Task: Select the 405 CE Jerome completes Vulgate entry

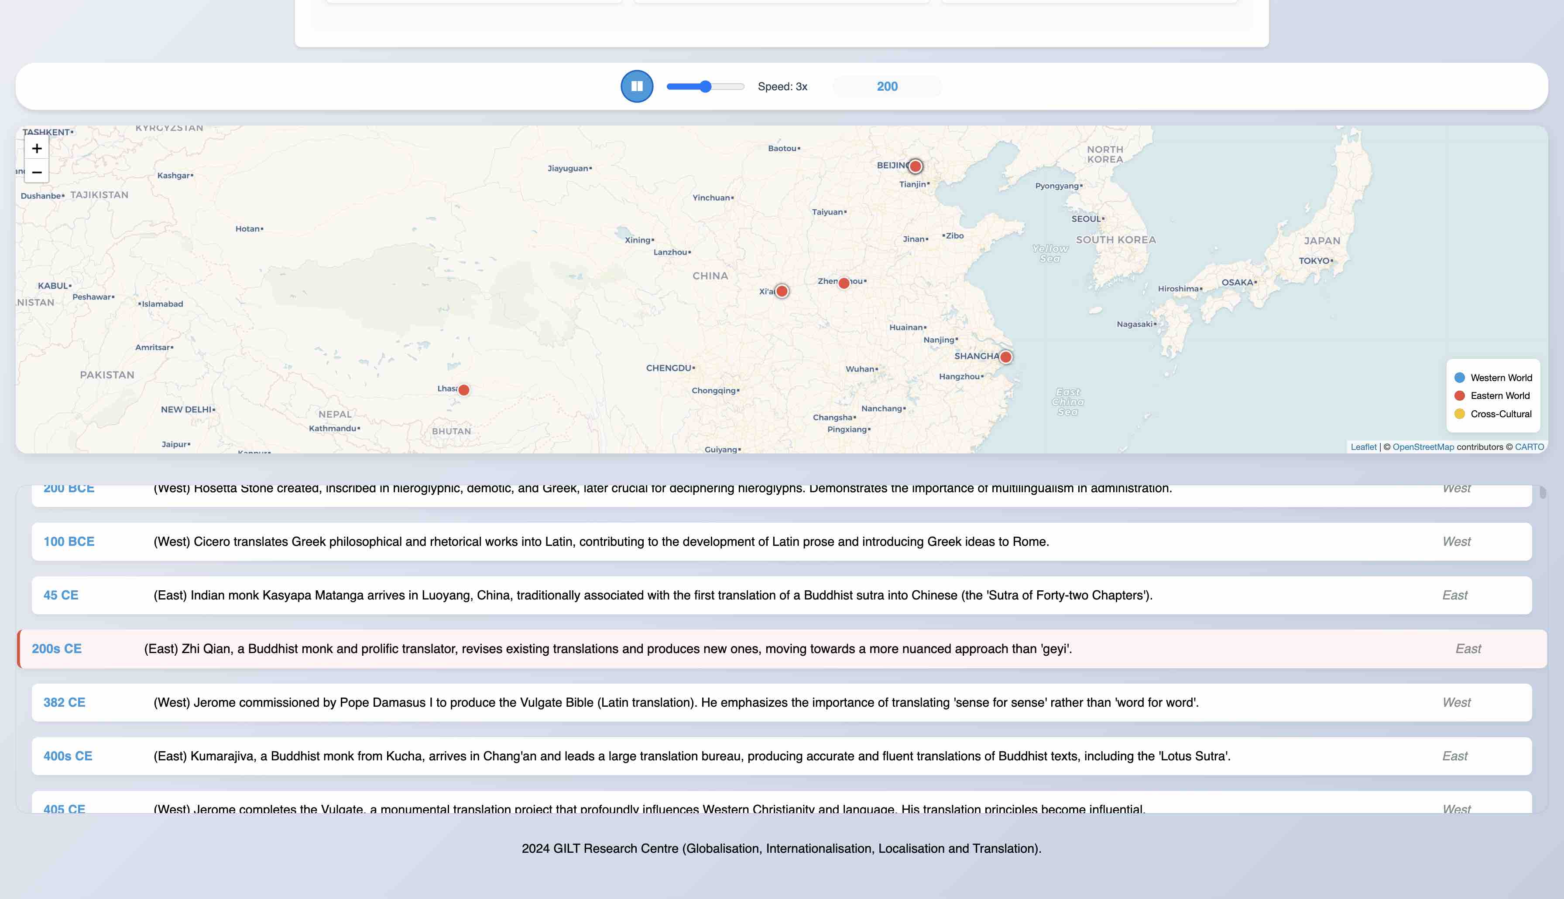Action: pyautogui.click(x=782, y=802)
